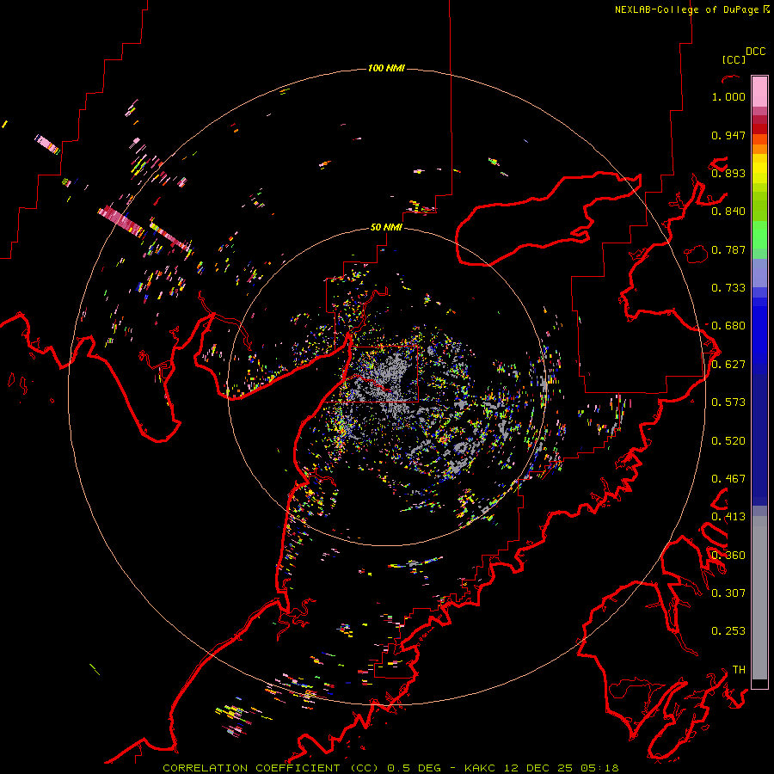Click the 0.467 legend value
Image resolution: width=774 pixels, height=774 pixels.
728,479
